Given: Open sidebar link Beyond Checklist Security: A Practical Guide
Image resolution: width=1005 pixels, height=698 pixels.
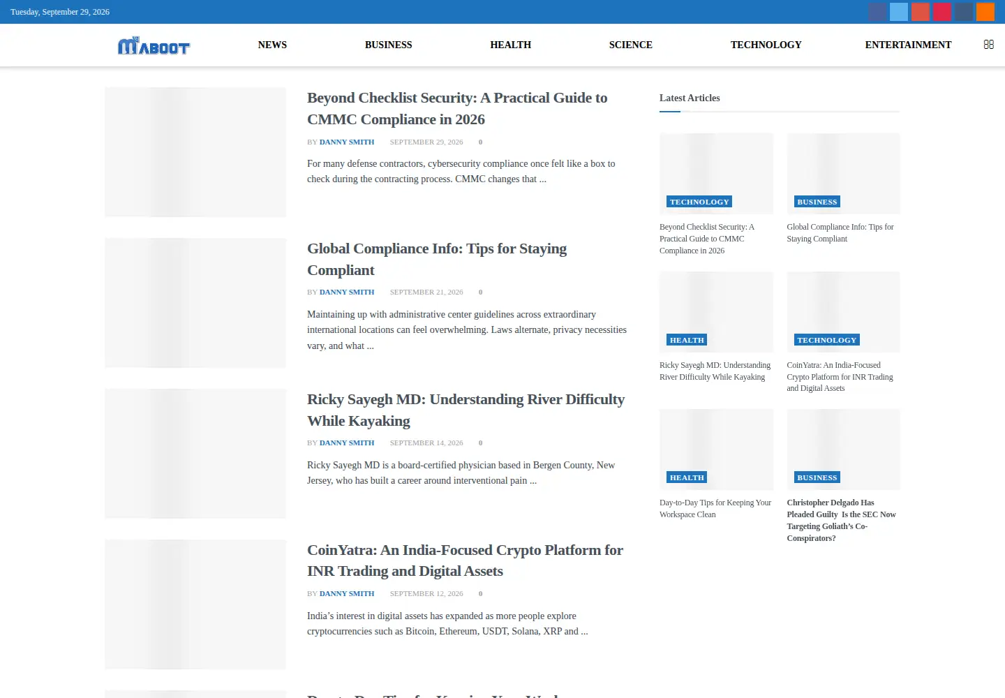Looking at the screenshot, I should (707, 239).
